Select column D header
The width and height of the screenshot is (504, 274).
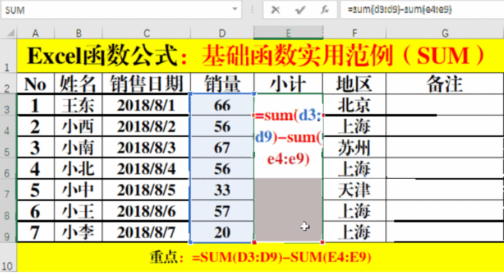pyautogui.click(x=222, y=33)
